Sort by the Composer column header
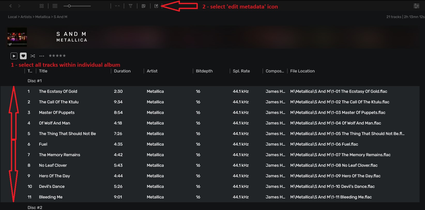This screenshot has width=425, height=210. pos(275,71)
